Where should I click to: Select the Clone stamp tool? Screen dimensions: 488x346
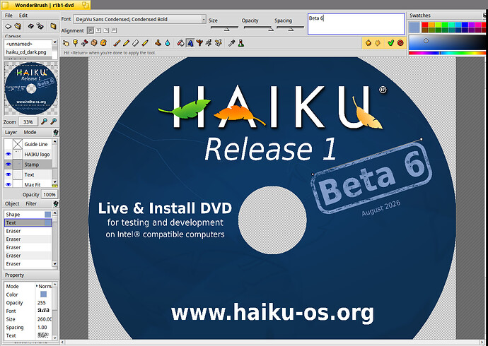point(158,43)
